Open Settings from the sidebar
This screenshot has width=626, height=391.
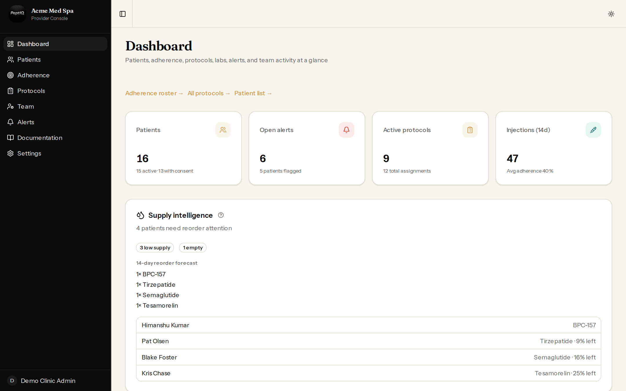pyautogui.click(x=55, y=153)
